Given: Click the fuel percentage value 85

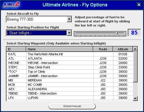Looking at the screenshot, I should tap(134, 33).
